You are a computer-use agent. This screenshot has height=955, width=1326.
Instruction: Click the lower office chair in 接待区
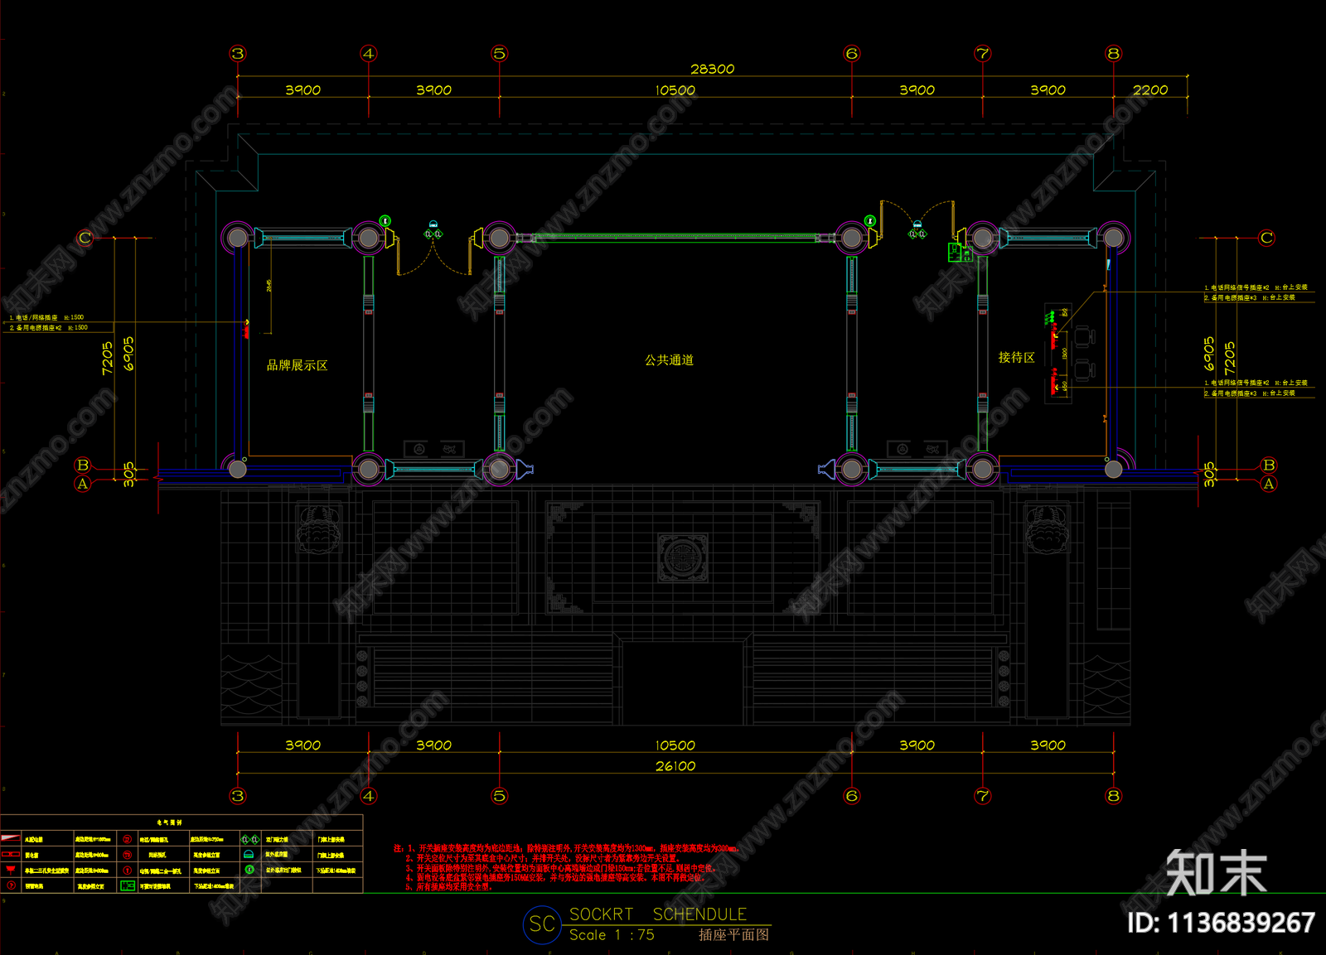pos(1084,369)
